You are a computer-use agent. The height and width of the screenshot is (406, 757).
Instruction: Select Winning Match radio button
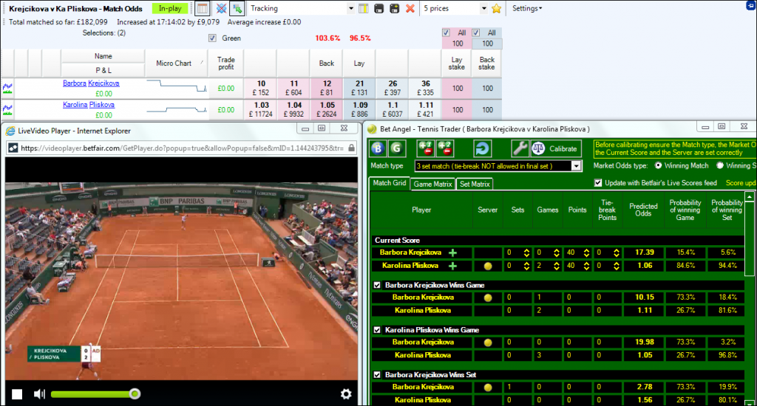(658, 165)
